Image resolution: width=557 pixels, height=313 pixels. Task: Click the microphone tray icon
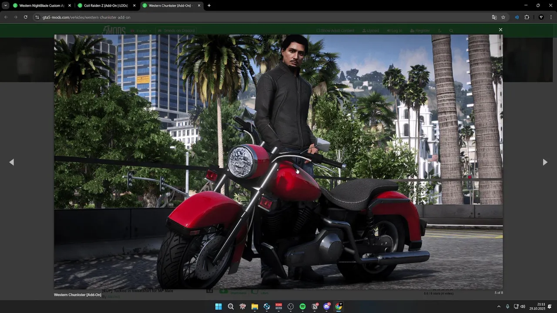pyautogui.click(x=507, y=306)
